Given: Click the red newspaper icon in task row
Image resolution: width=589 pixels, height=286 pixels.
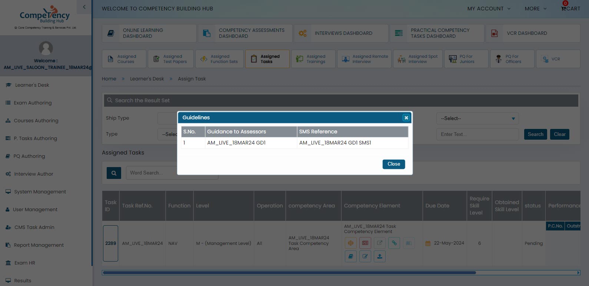Looking at the screenshot, I should [x=365, y=243].
